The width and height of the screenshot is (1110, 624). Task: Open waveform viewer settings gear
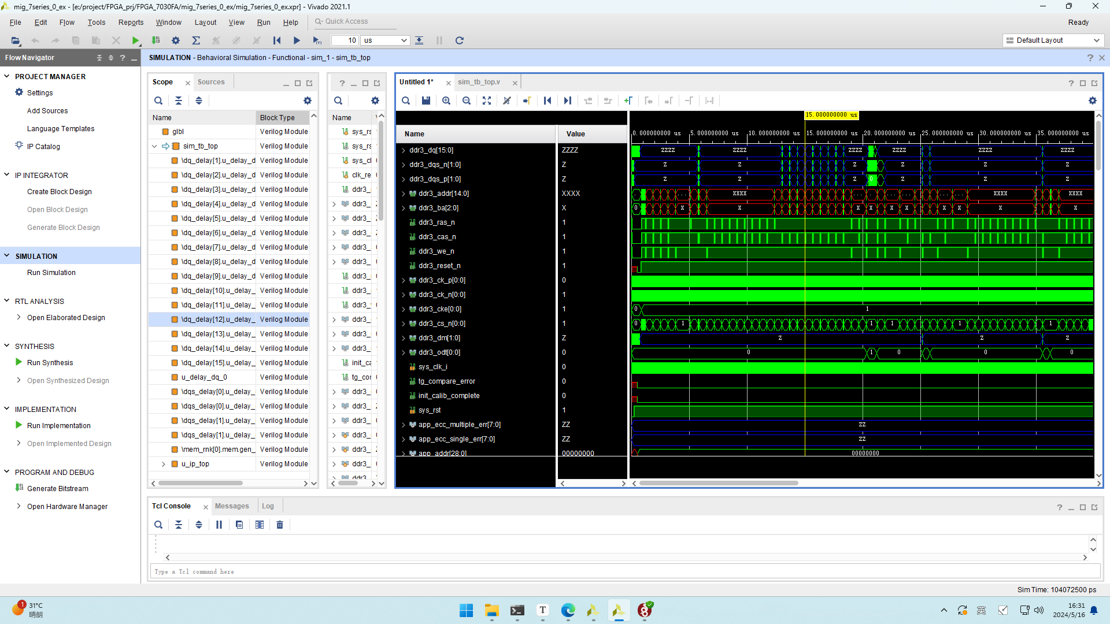click(x=1093, y=101)
